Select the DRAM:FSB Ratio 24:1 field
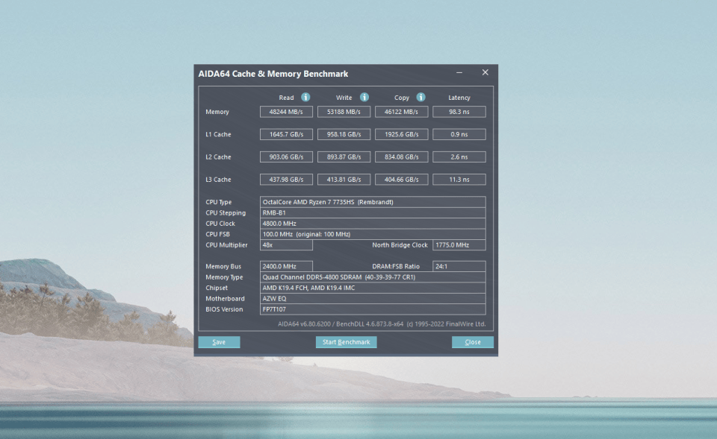717x439 pixels. point(459,266)
